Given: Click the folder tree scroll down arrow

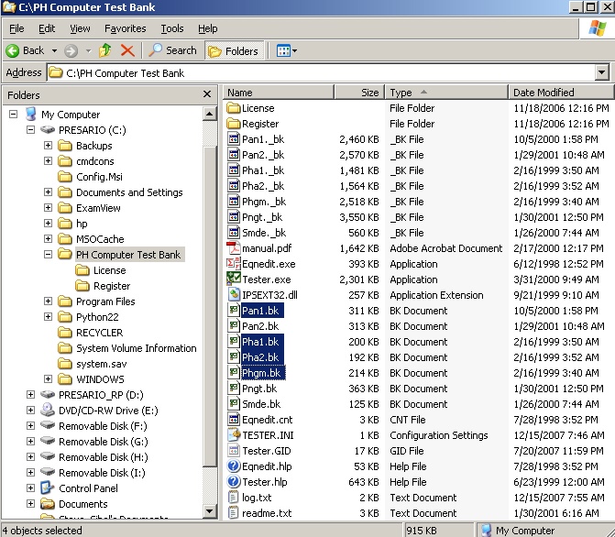Looking at the screenshot, I should coord(210,511).
